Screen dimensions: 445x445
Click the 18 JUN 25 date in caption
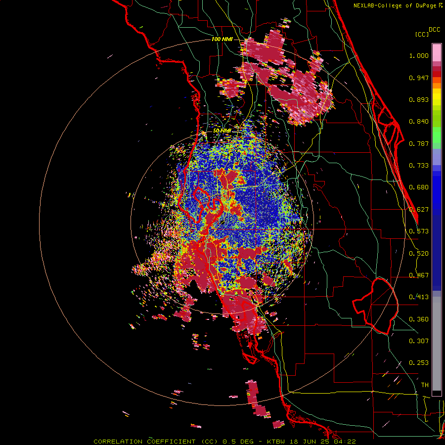[x=311, y=442]
